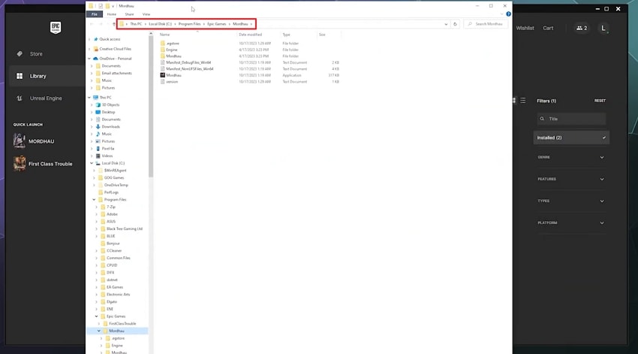Toggle the Installed (2) filter
Screen dimensions: 638x354
571,138
